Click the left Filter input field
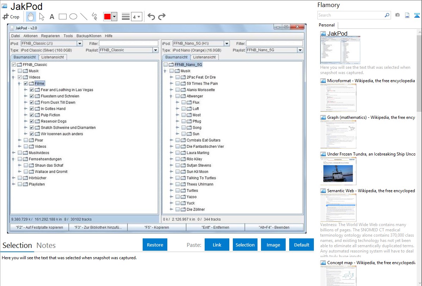Viewport: 422px width, 286px height. (x=129, y=43)
